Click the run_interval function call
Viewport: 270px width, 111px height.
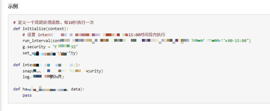(36, 41)
